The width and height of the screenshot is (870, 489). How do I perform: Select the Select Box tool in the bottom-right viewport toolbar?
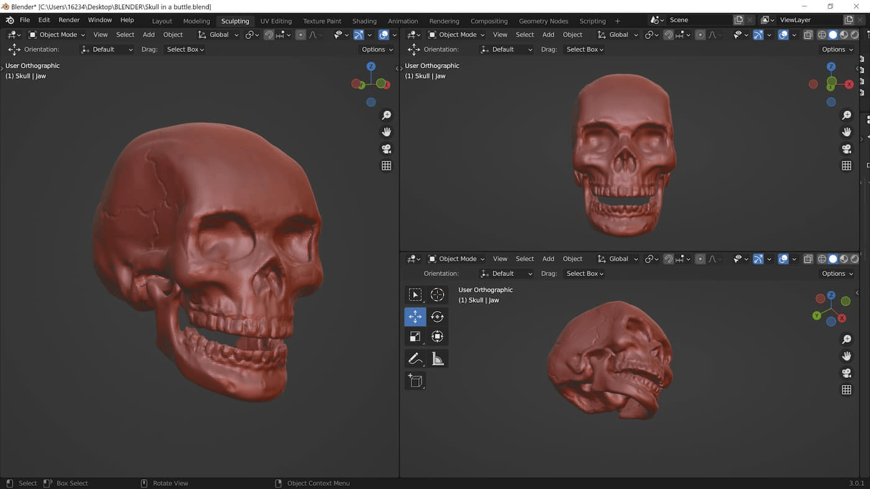[x=415, y=295]
